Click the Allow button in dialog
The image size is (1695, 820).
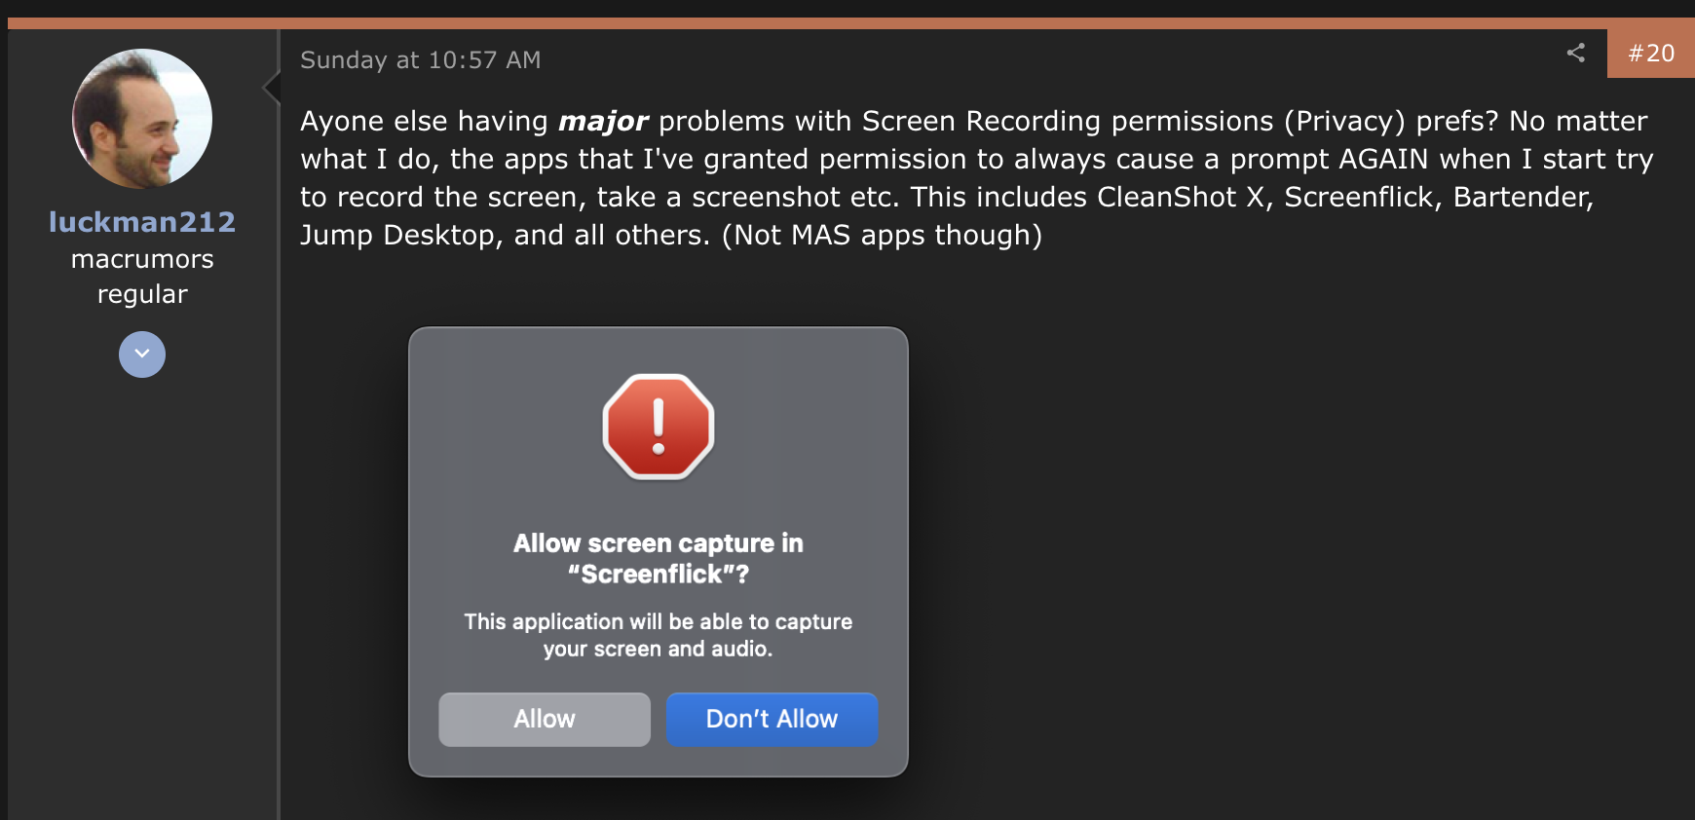coord(545,720)
